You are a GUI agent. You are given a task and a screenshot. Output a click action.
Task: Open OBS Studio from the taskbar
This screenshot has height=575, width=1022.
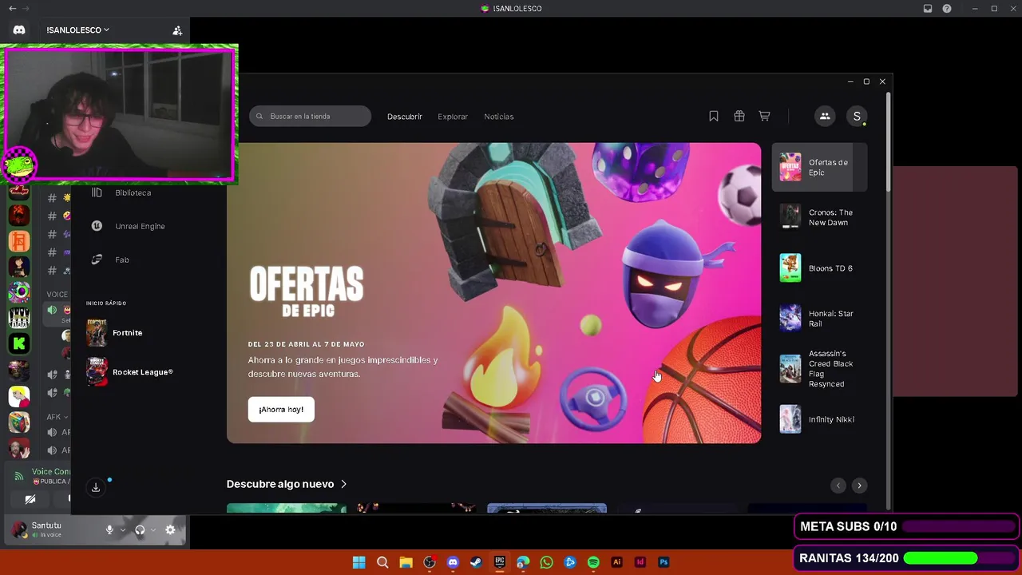point(430,562)
